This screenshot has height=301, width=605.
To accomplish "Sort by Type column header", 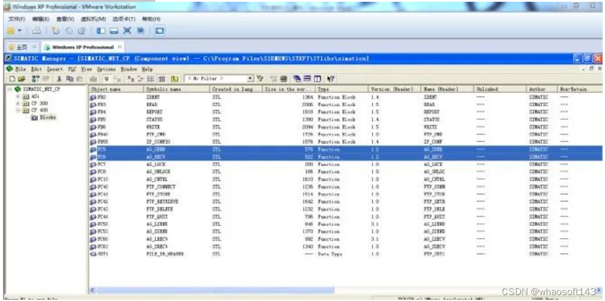I will click(342, 89).
